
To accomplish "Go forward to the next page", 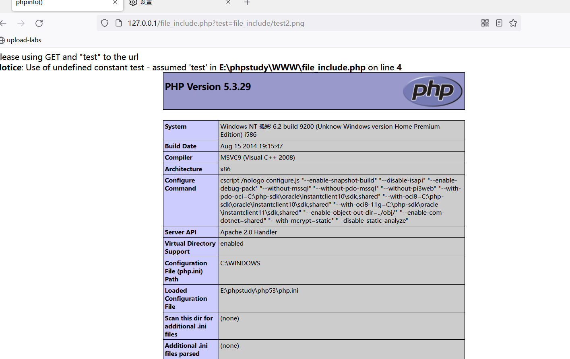I will coord(21,23).
